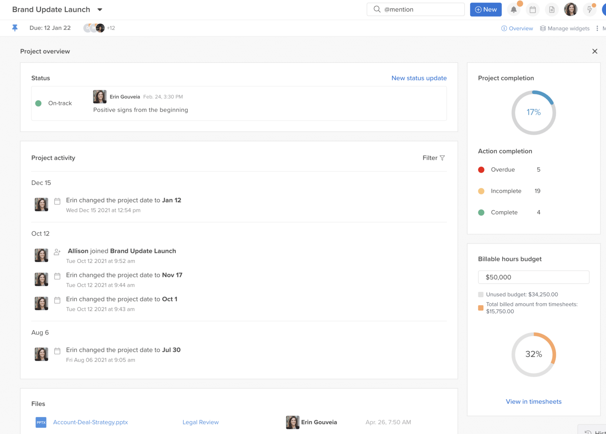Image resolution: width=606 pixels, height=434 pixels.
Task: Click the search @mention magnifier icon
Action: [377, 9]
